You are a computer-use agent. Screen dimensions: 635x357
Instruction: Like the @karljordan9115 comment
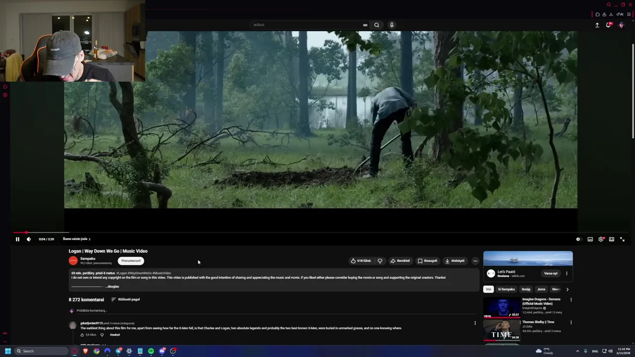[82, 335]
